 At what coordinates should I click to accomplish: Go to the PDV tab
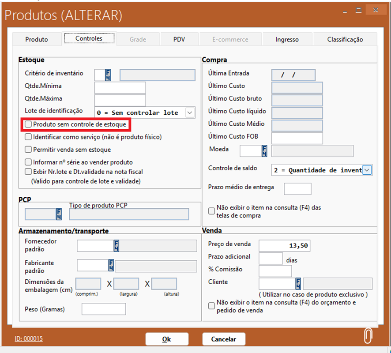click(x=179, y=39)
